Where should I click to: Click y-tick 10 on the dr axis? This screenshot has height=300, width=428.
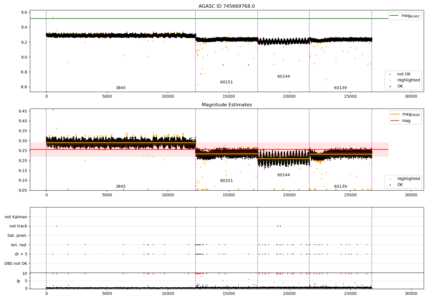click(25, 273)
